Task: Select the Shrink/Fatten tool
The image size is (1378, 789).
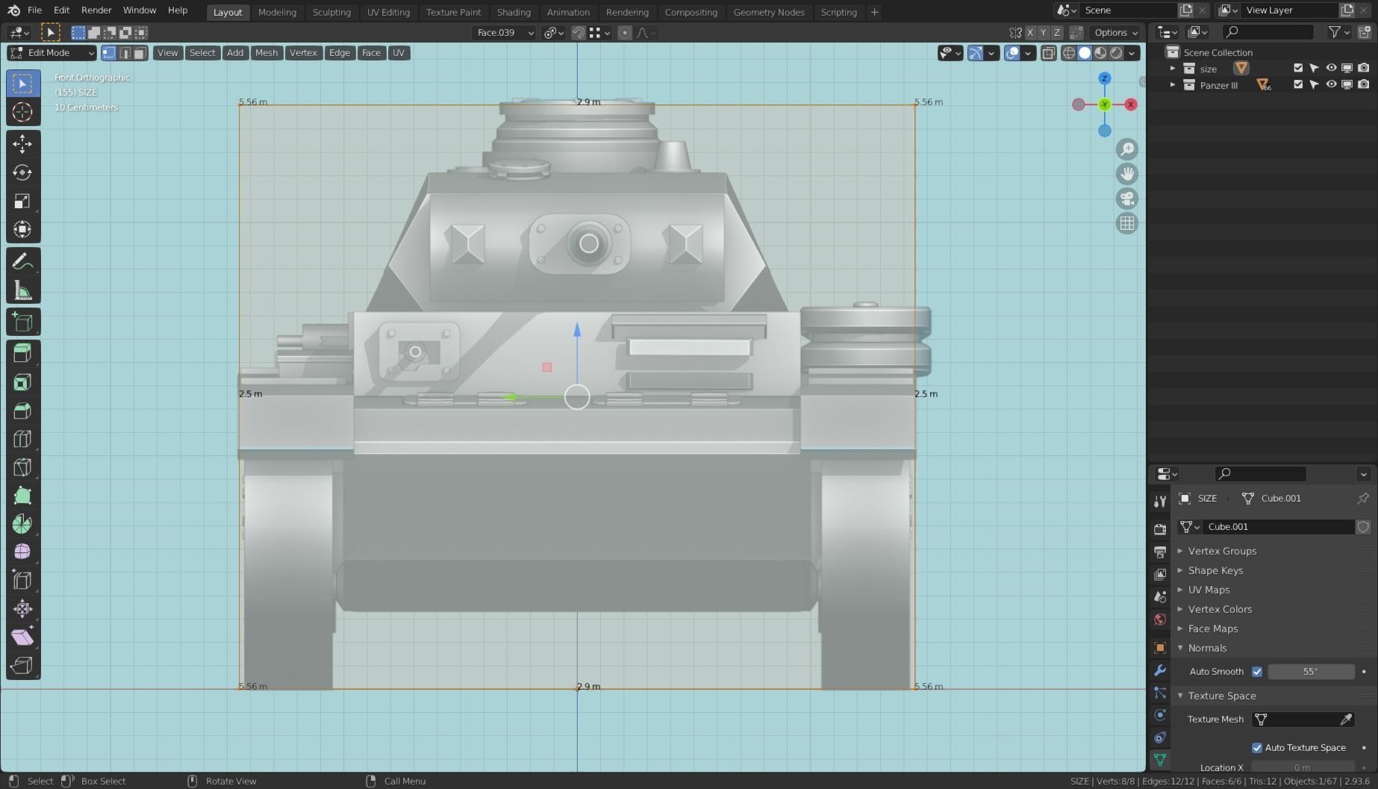Action: [22, 609]
